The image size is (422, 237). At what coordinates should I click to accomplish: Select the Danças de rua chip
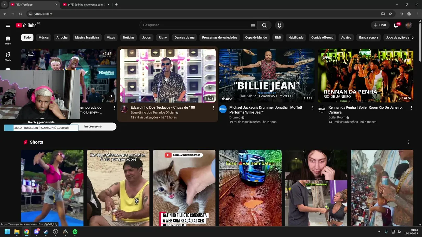(x=185, y=38)
